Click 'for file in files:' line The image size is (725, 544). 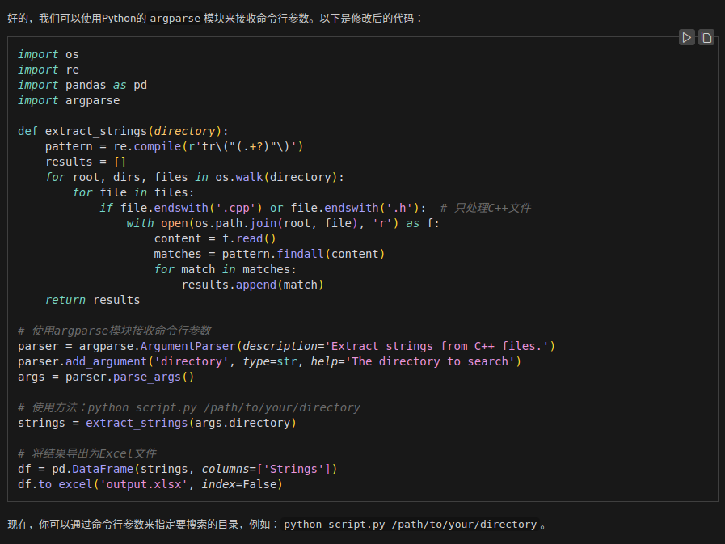pyautogui.click(x=133, y=192)
